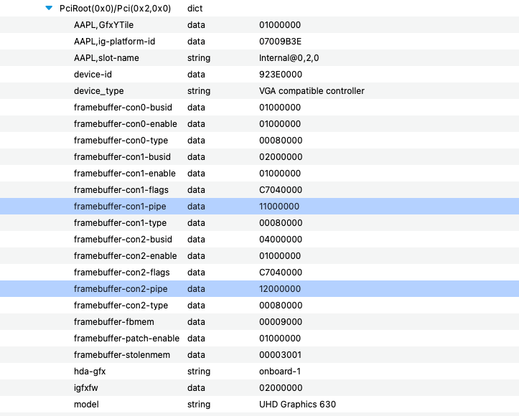Click the AAPL,GfxYTile key
519x416 pixels.
coord(103,25)
